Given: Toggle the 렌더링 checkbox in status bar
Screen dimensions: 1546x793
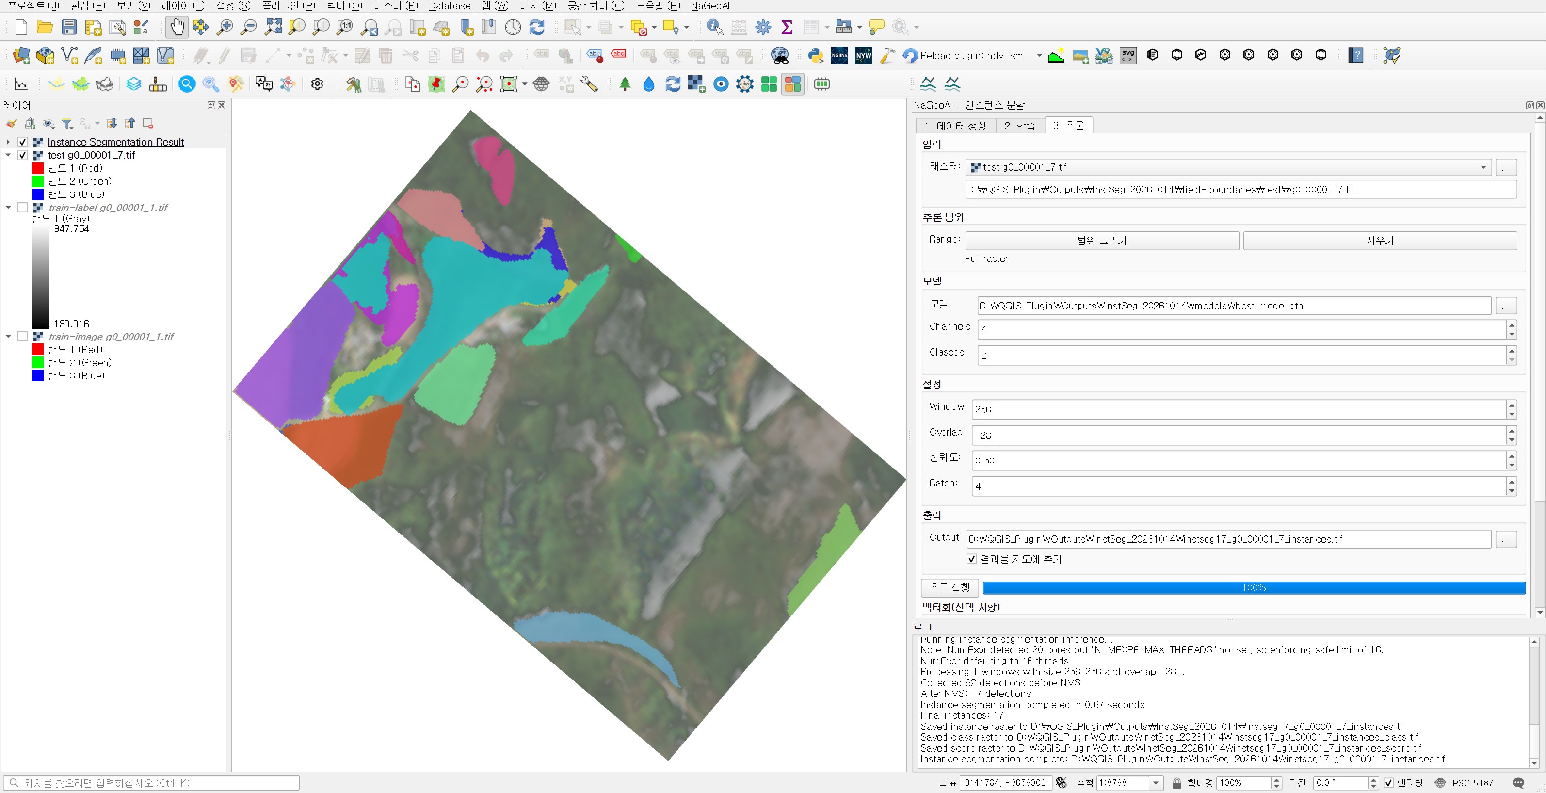Looking at the screenshot, I should [x=1387, y=782].
